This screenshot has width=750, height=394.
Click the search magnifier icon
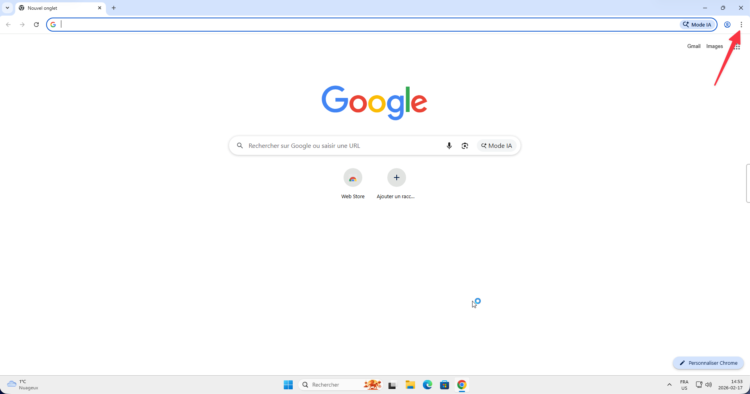click(240, 146)
